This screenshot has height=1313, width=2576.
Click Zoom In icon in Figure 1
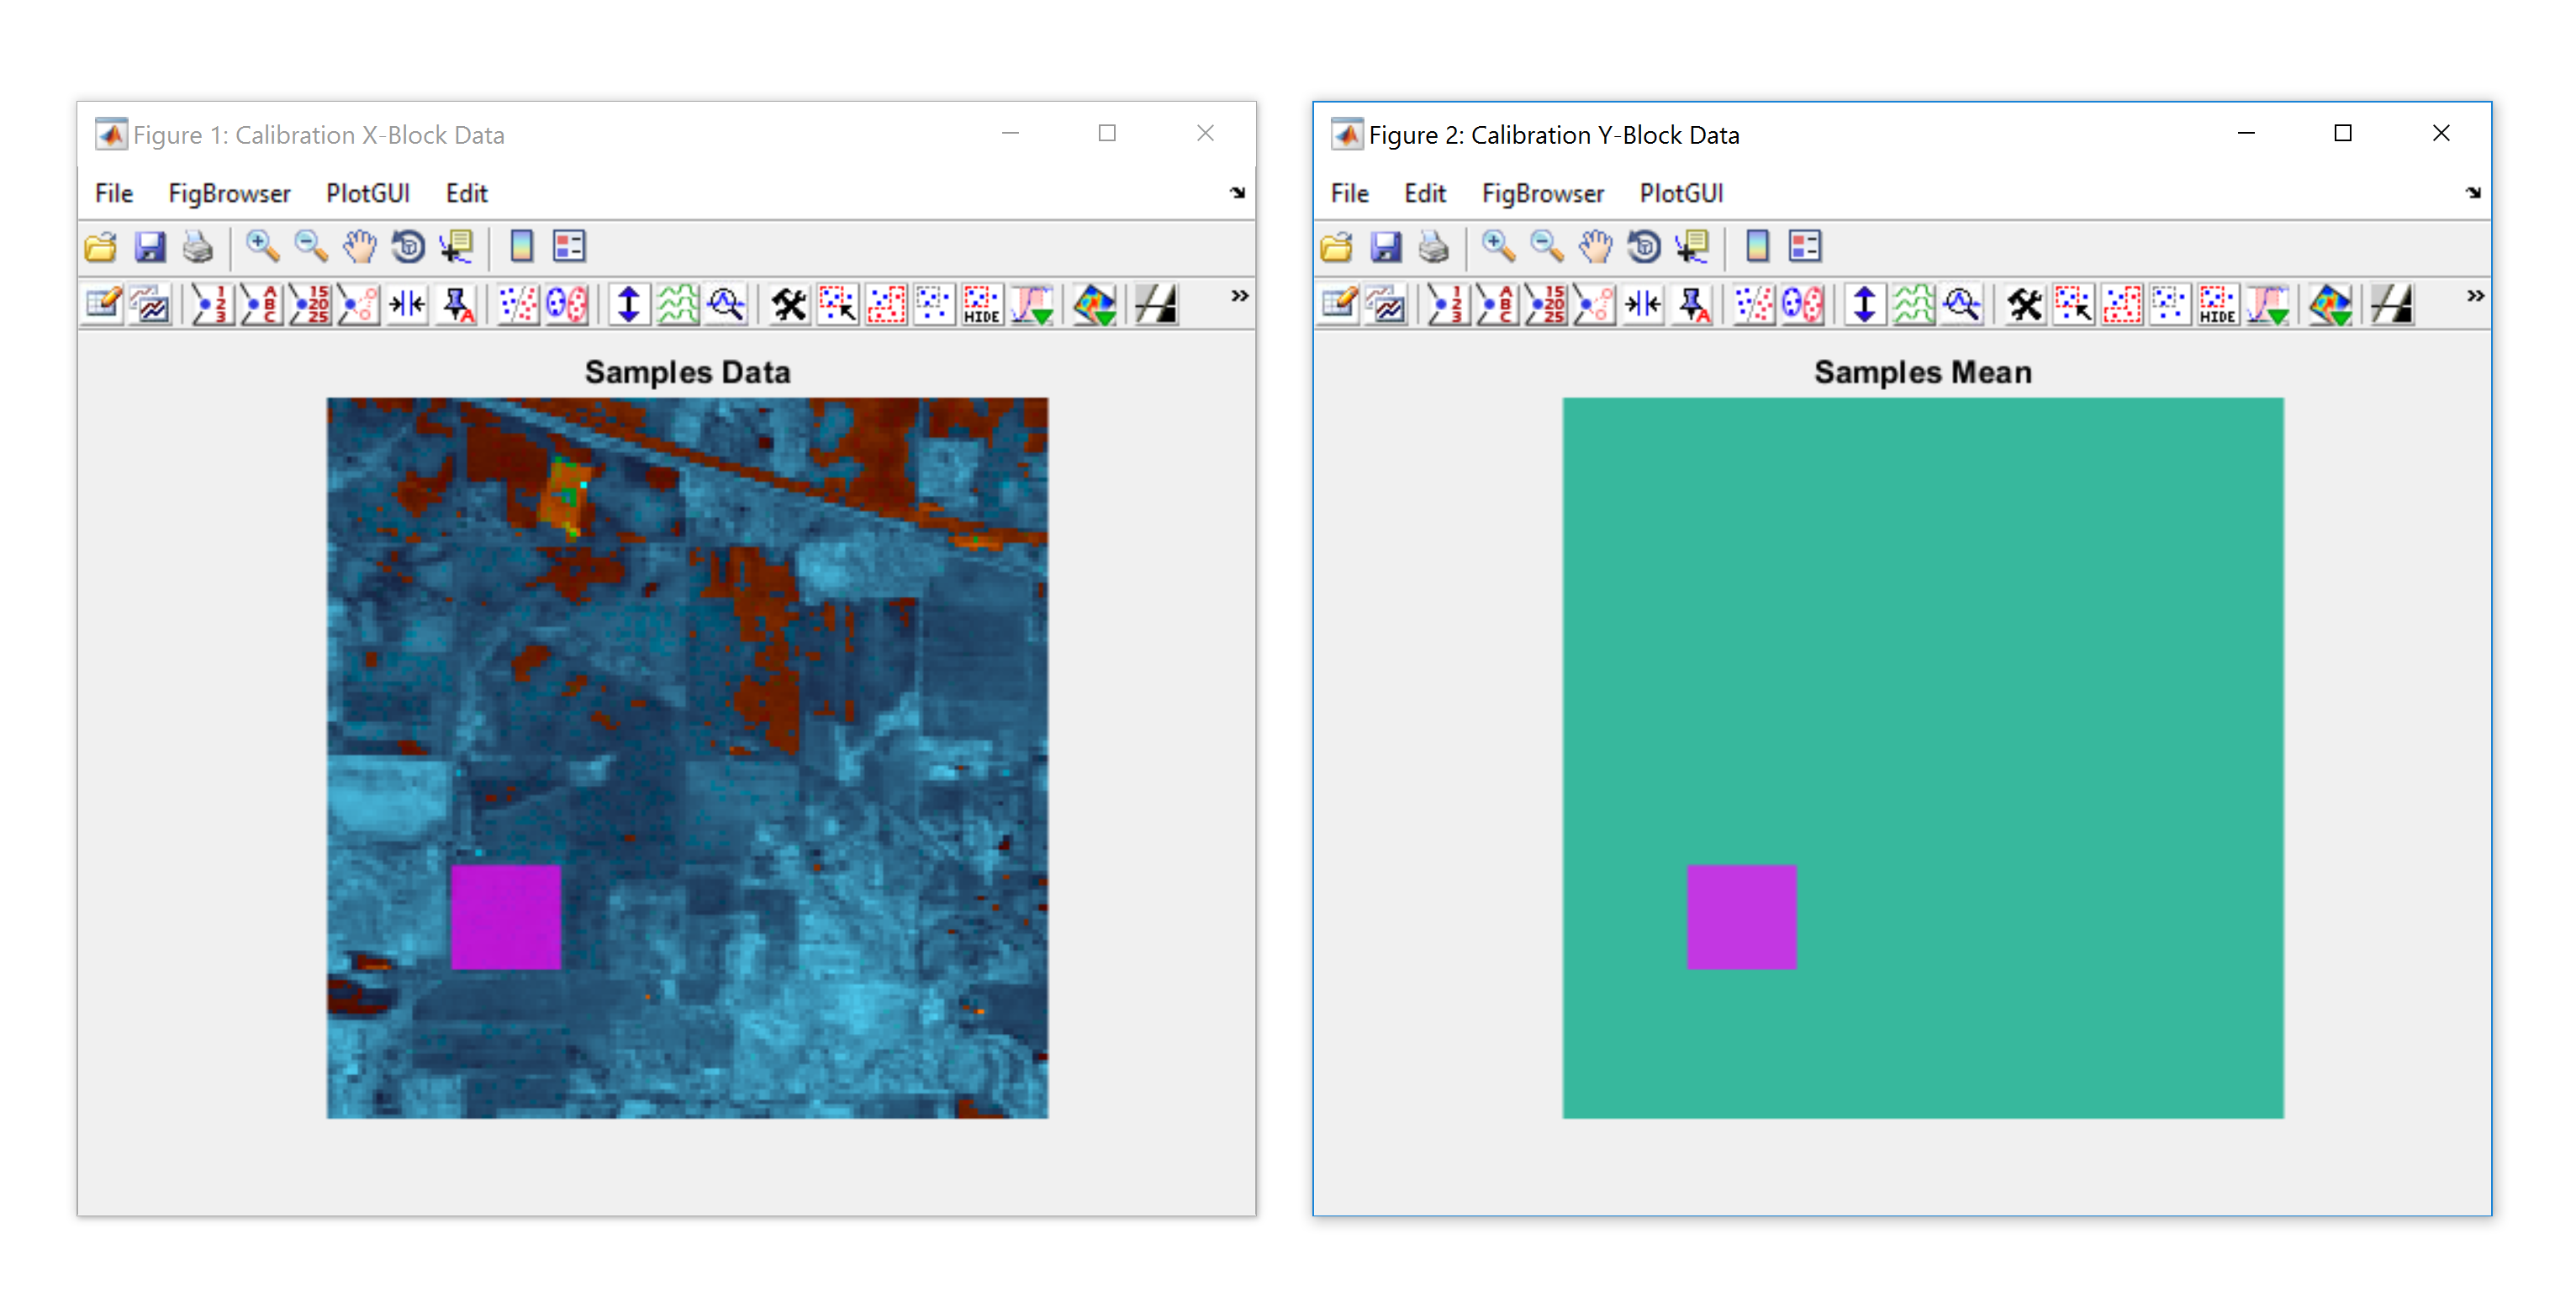[262, 246]
